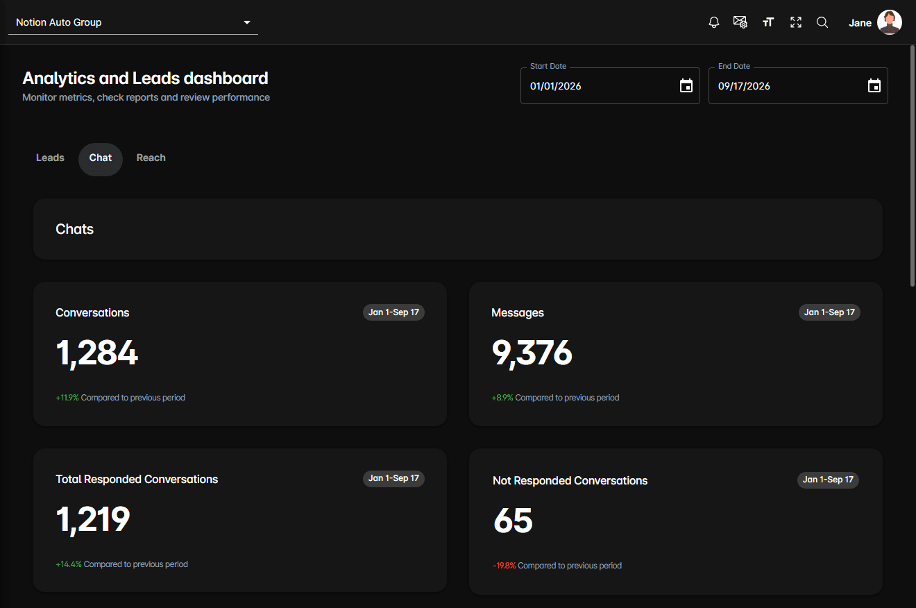Open the Start Date calendar picker
Viewport: 916px width, 608px height.
pyautogui.click(x=686, y=86)
